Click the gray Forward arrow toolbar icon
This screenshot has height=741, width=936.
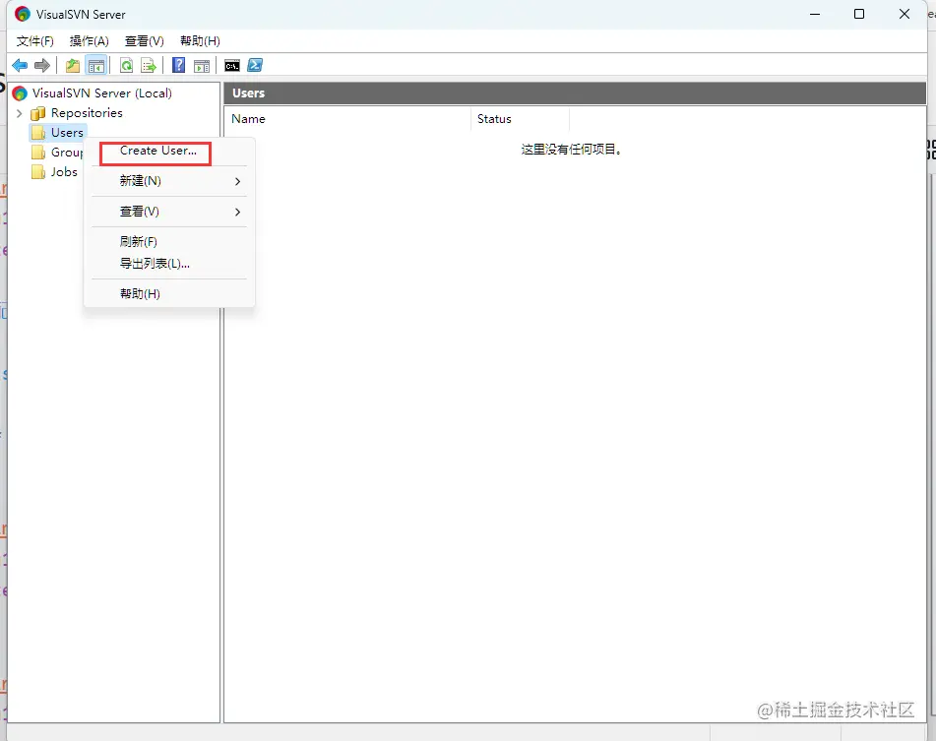pyautogui.click(x=41, y=66)
